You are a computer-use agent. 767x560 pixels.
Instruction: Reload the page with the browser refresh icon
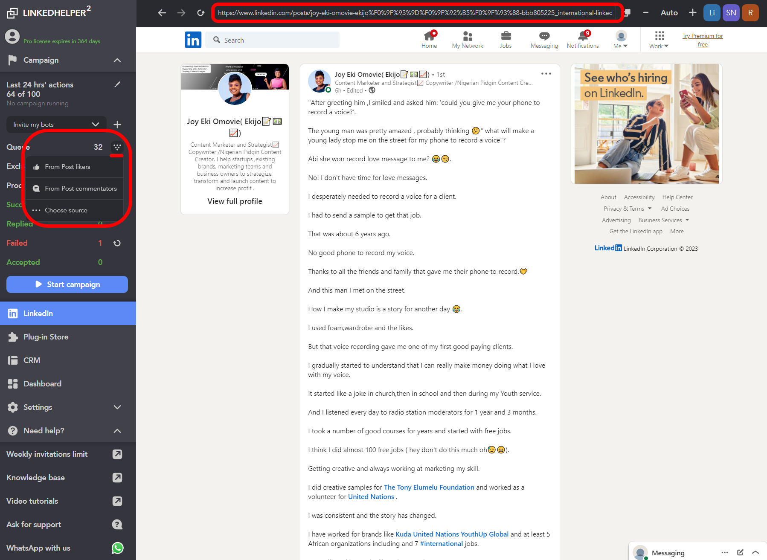(200, 13)
